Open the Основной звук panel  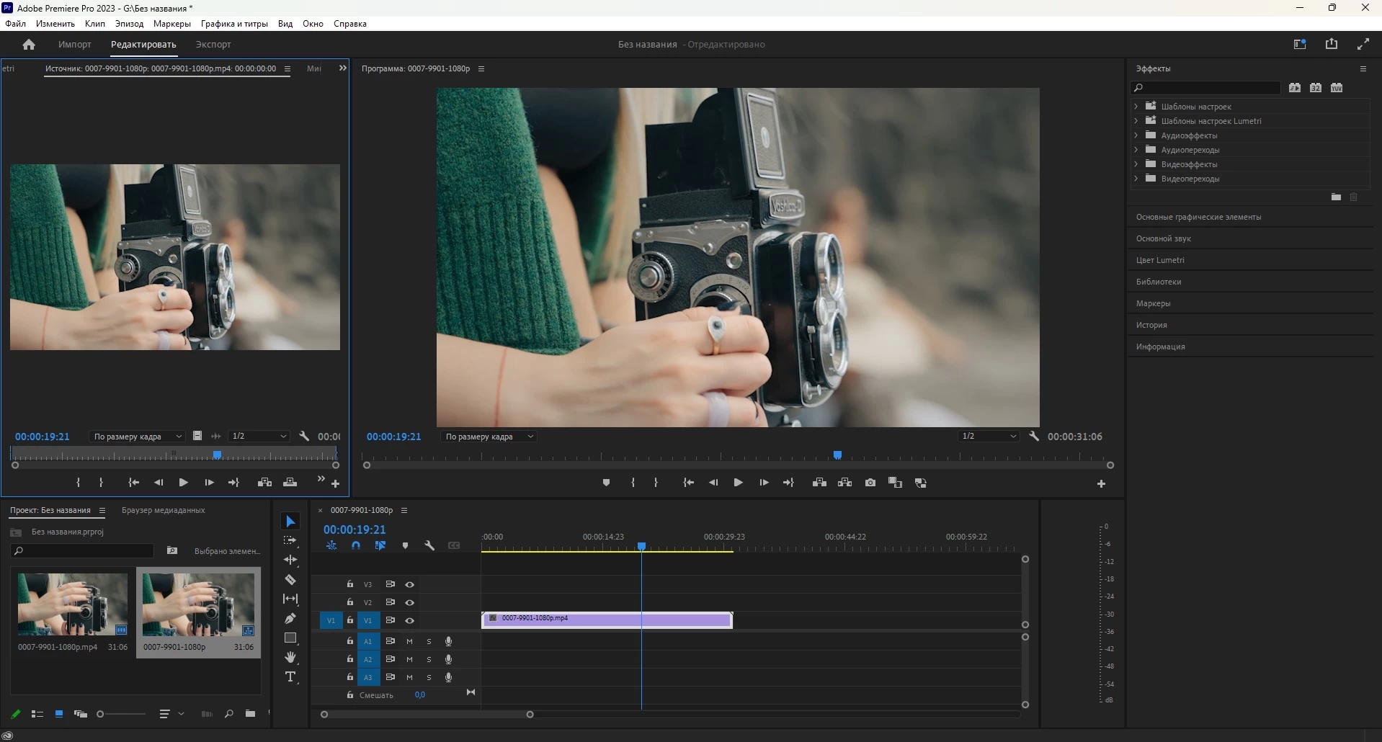point(1163,238)
